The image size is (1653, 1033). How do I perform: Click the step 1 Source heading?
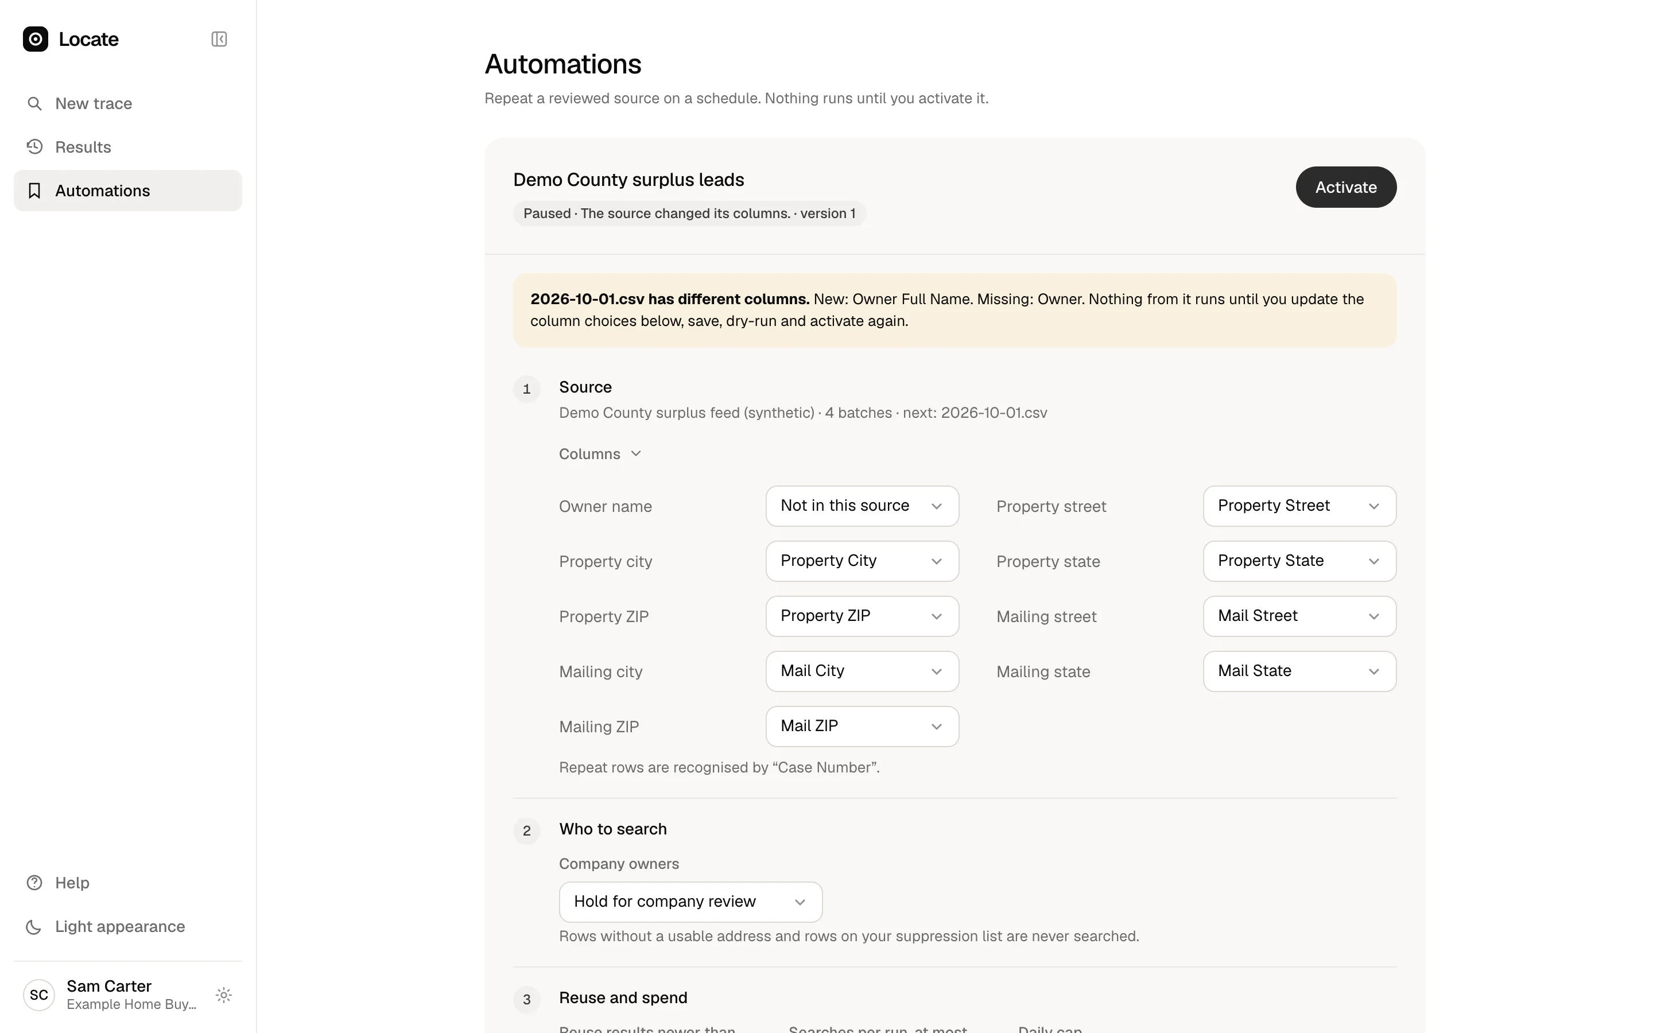[x=585, y=387]
